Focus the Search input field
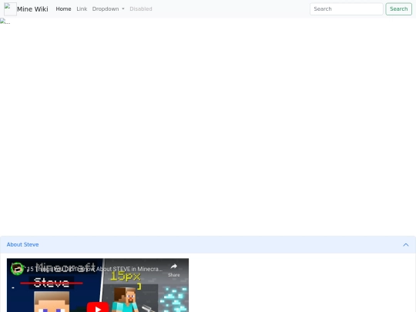This screenshot has width=416, height=312. tap(347, 9)
